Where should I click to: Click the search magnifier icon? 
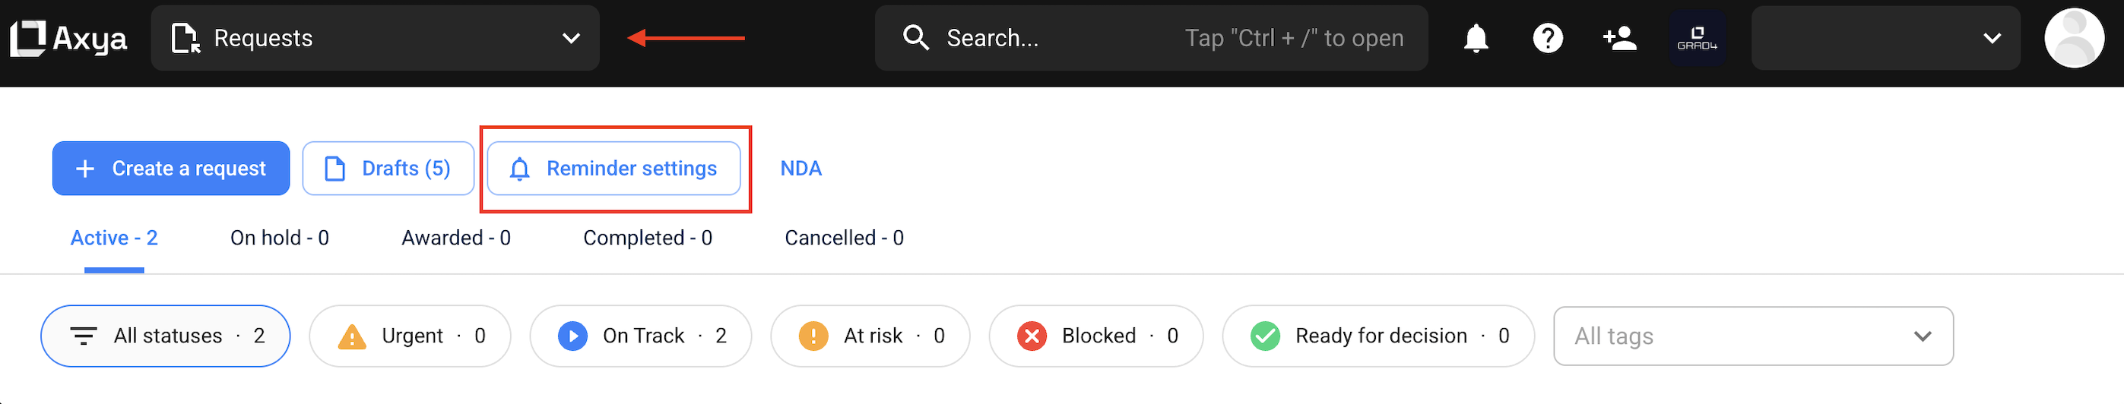point(915,38)
